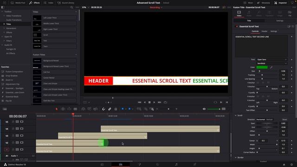Select Left Lower Third title

pyautogui.click(x=55, y=18)
